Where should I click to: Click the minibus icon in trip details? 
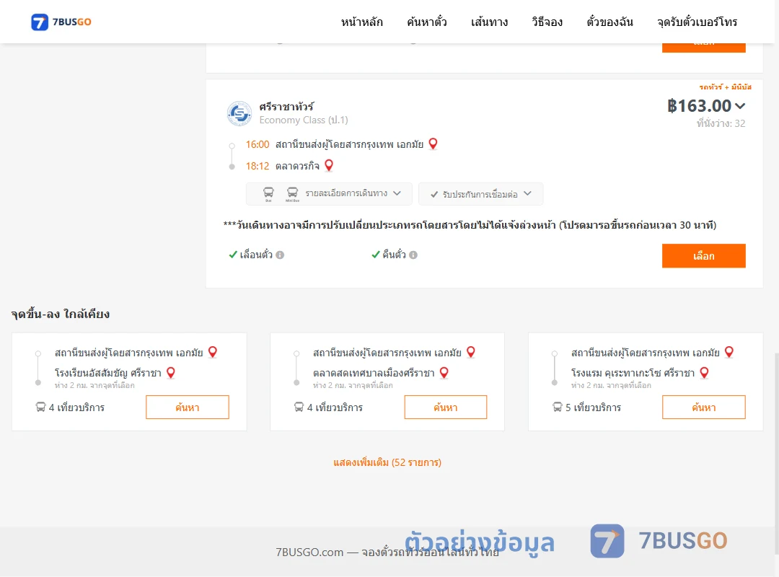(292, 193)
